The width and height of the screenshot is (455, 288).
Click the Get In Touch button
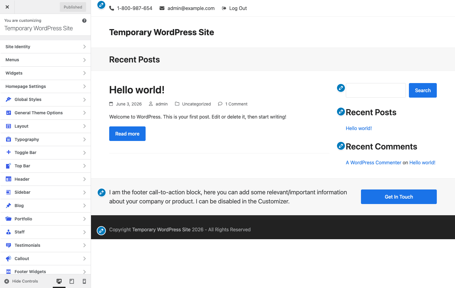(x=399, y=197)
